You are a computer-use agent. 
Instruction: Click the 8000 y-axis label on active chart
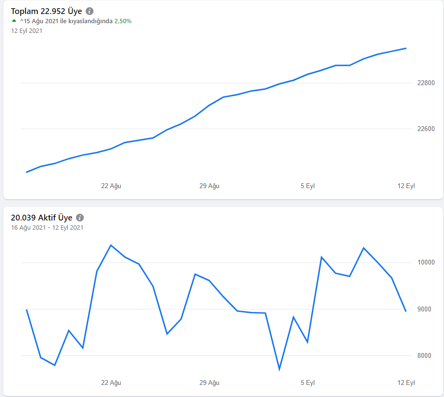[x=424, y=356]
